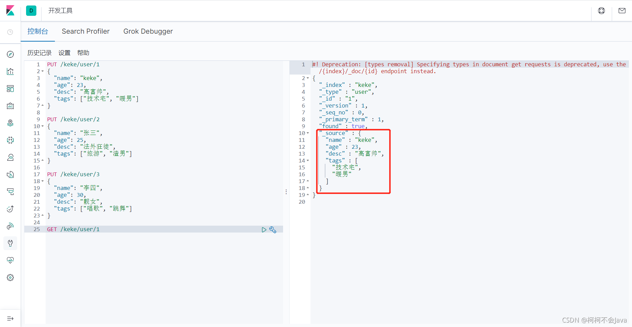The height and width of the screenshot is (327, 632).
Task: Toggle fold arrow on editor line 23
Action: point(43,215)
